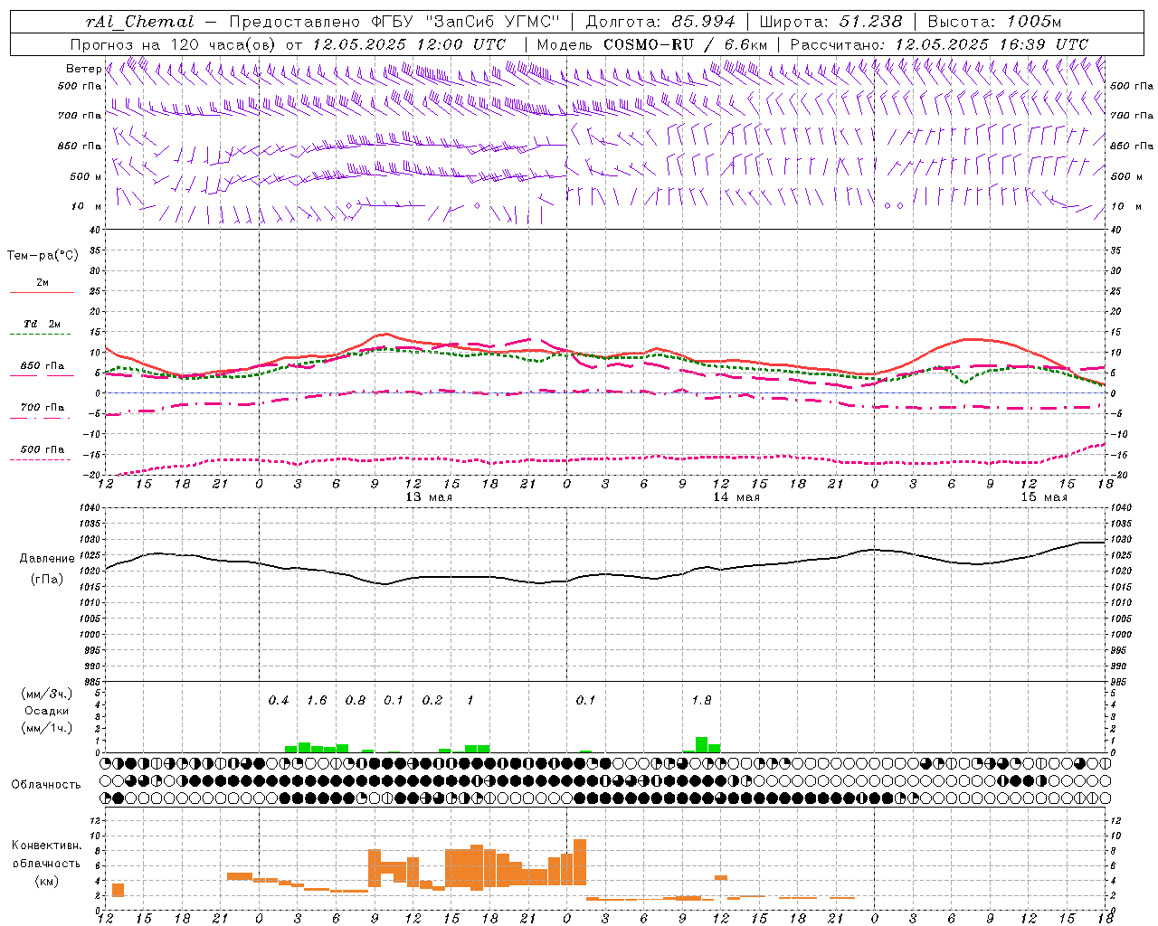The width and height of the screenshot is (1158, 926).
Task: Click the 0.4 precipitation amount value
Action: click(279, 701)
